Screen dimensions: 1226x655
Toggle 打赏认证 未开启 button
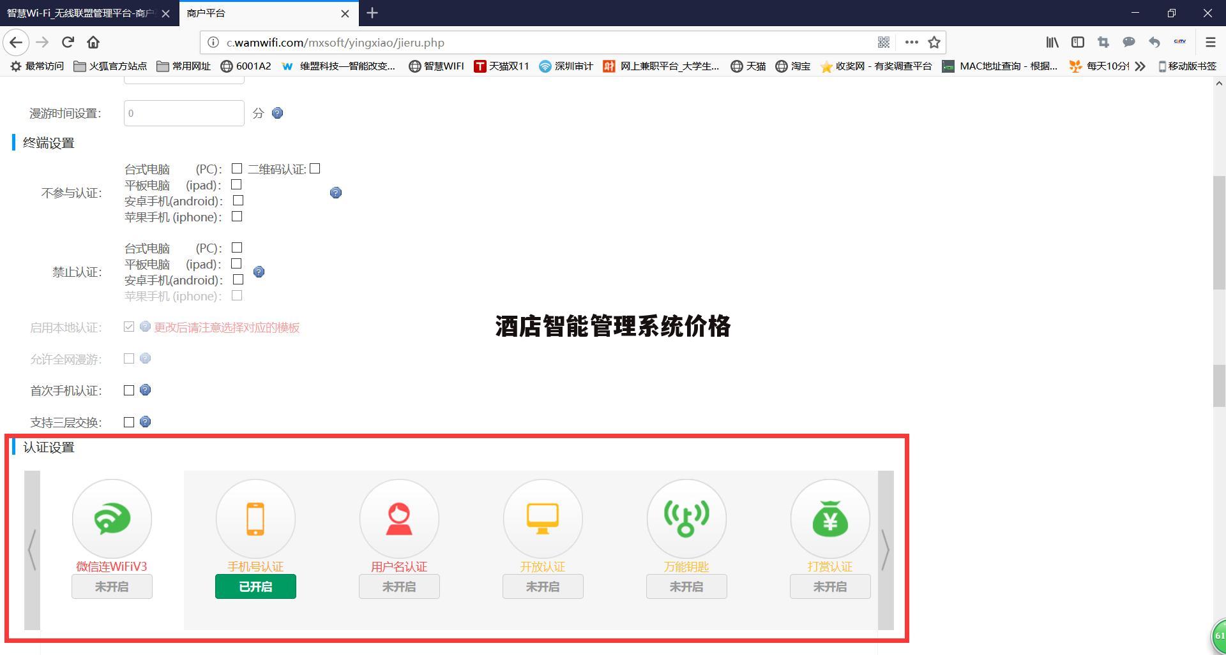830,587
